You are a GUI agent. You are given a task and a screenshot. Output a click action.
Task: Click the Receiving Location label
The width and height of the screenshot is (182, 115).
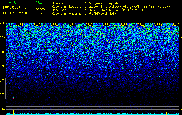click(67, 7)
